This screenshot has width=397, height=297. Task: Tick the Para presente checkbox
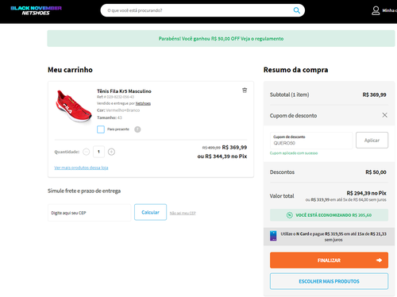(101, 129)
